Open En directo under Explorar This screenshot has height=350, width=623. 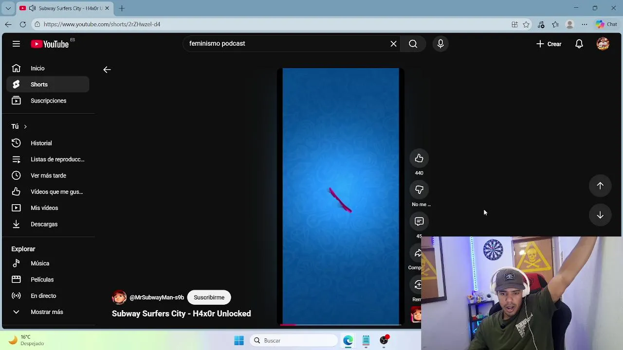pyautogui.click(x=48, y=296)
